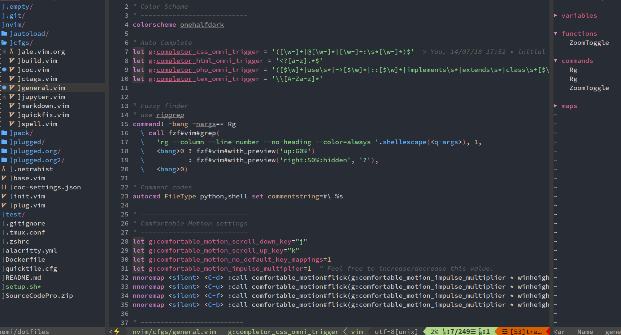Click the orange trailing warning in statusline
The image size is (621, 335).
522,331
